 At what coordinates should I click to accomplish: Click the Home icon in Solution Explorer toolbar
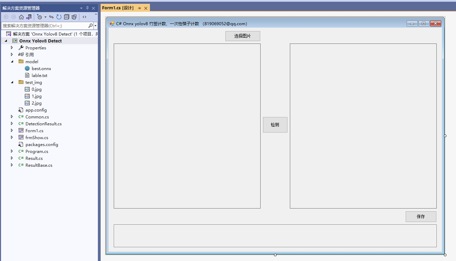click(x=21, y=17)
